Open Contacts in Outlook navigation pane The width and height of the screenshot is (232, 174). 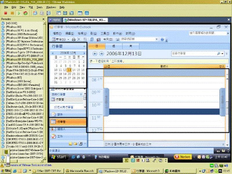(68, 129)
